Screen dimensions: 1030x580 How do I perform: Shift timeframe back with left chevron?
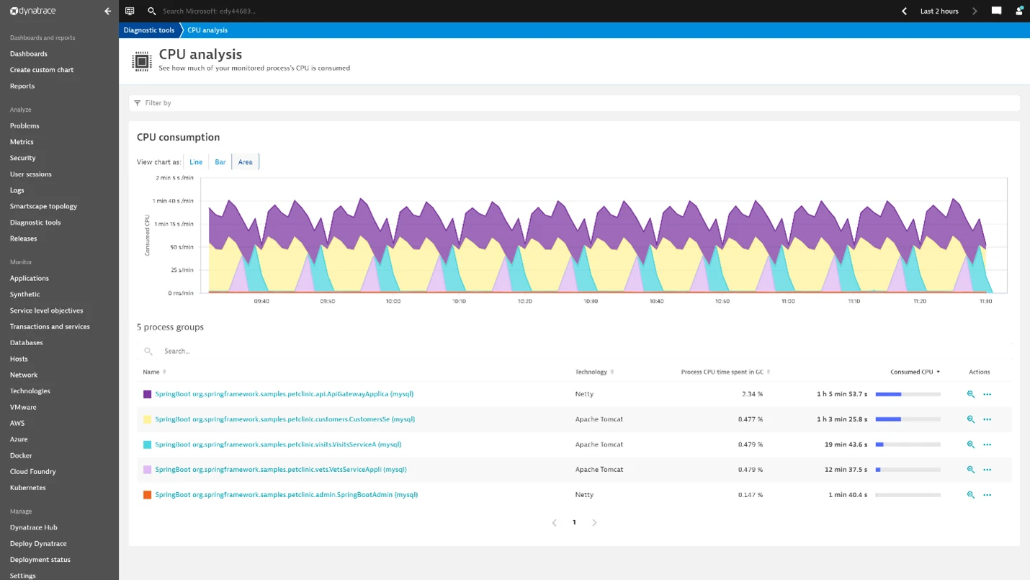tap(904, 11)
